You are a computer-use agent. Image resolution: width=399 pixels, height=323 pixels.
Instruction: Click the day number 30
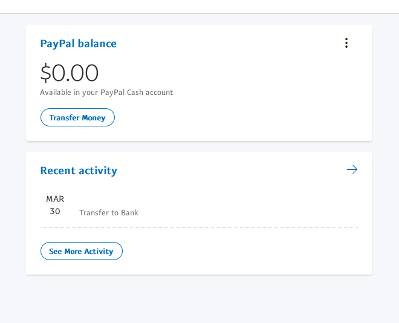[x=55, y=211]
